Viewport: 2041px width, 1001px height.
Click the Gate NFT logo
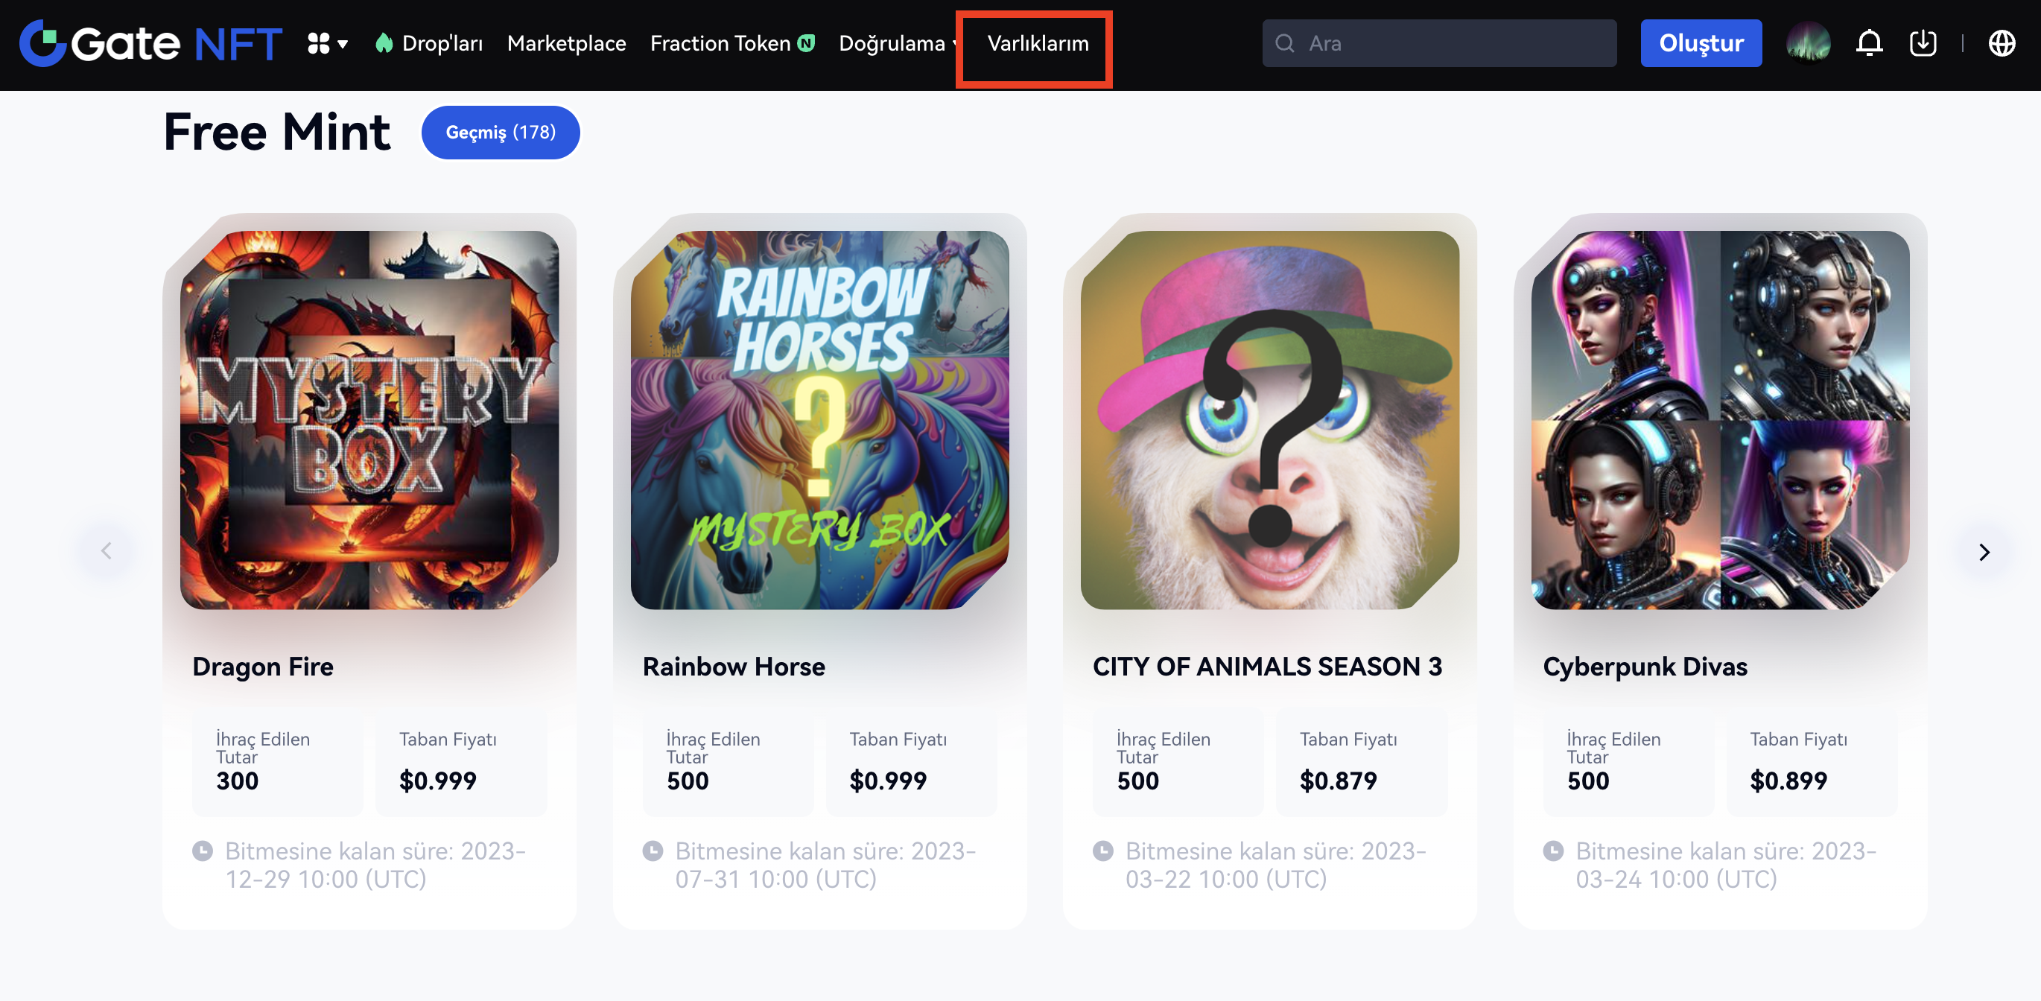click(150, 43)
